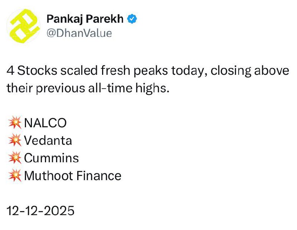
Task: Click the collision emoji beside NALCO
Action: pyautogui.click(x=14, y=123)
